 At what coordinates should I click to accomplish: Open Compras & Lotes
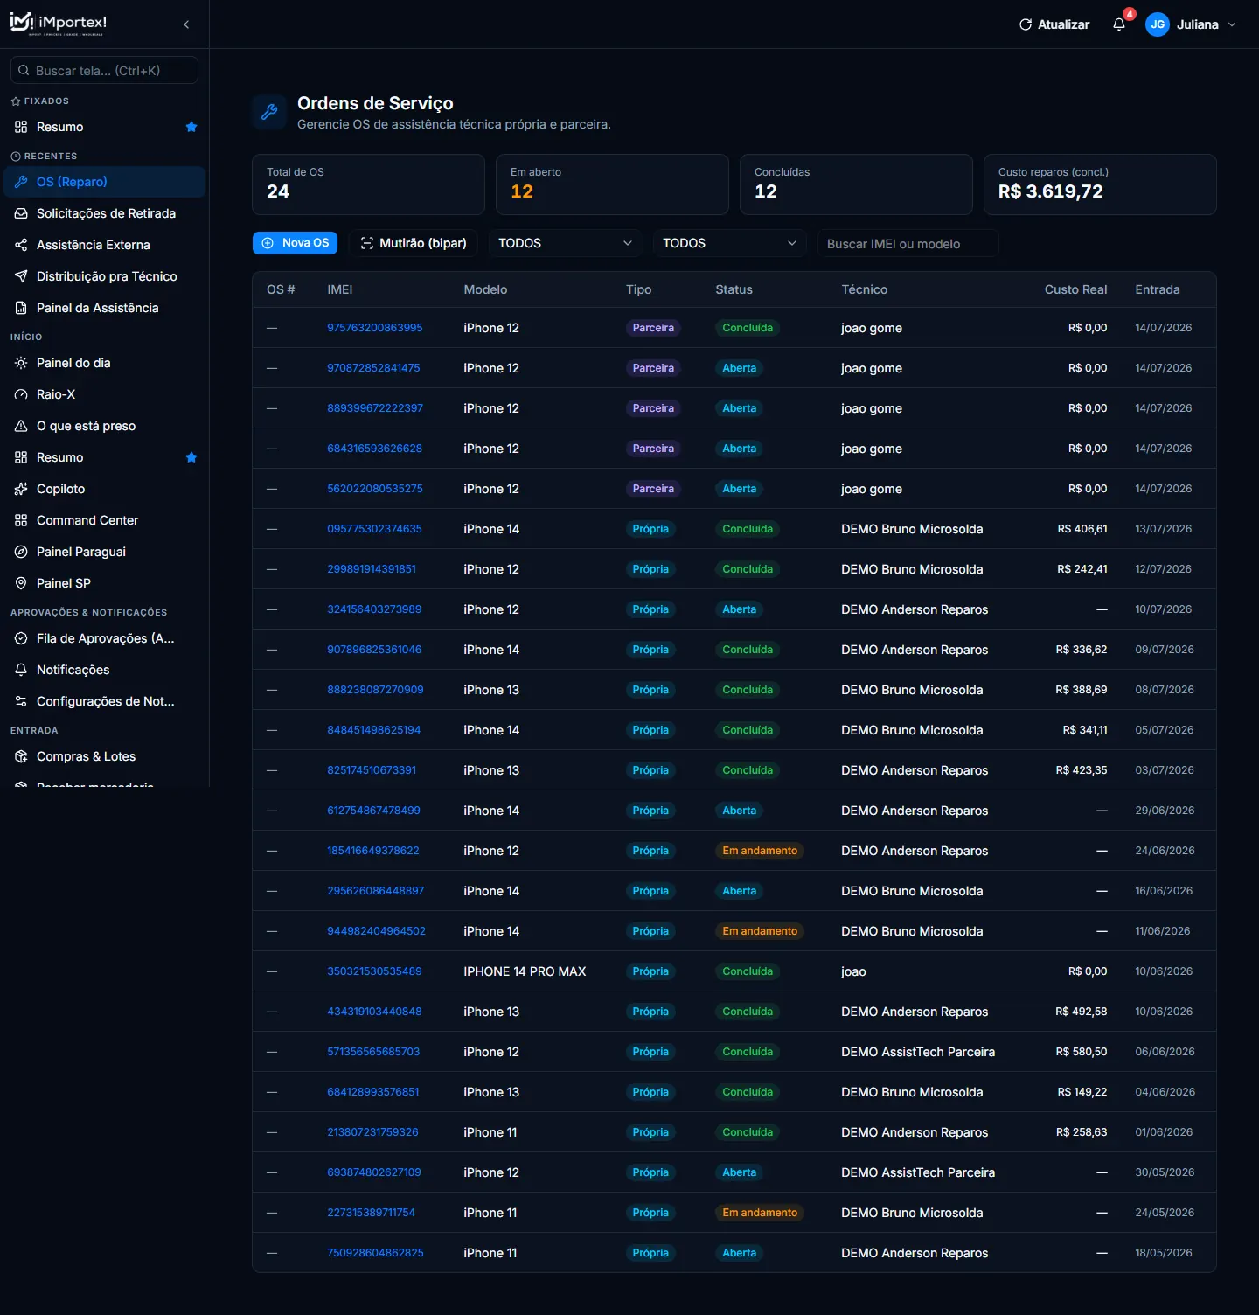104,756
